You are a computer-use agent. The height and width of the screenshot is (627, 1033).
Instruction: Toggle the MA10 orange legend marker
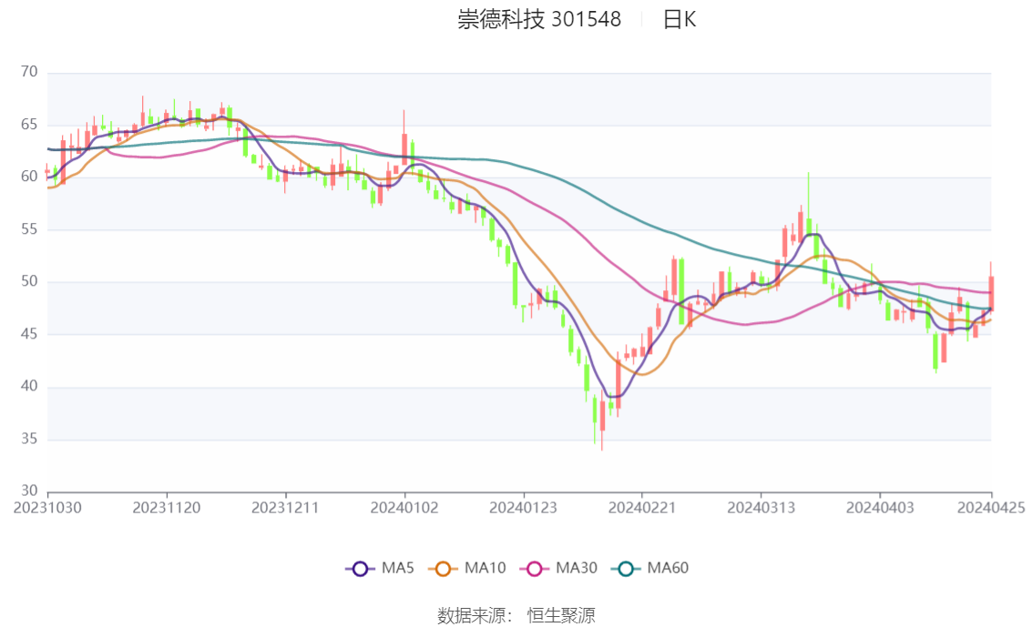point(443,569)
